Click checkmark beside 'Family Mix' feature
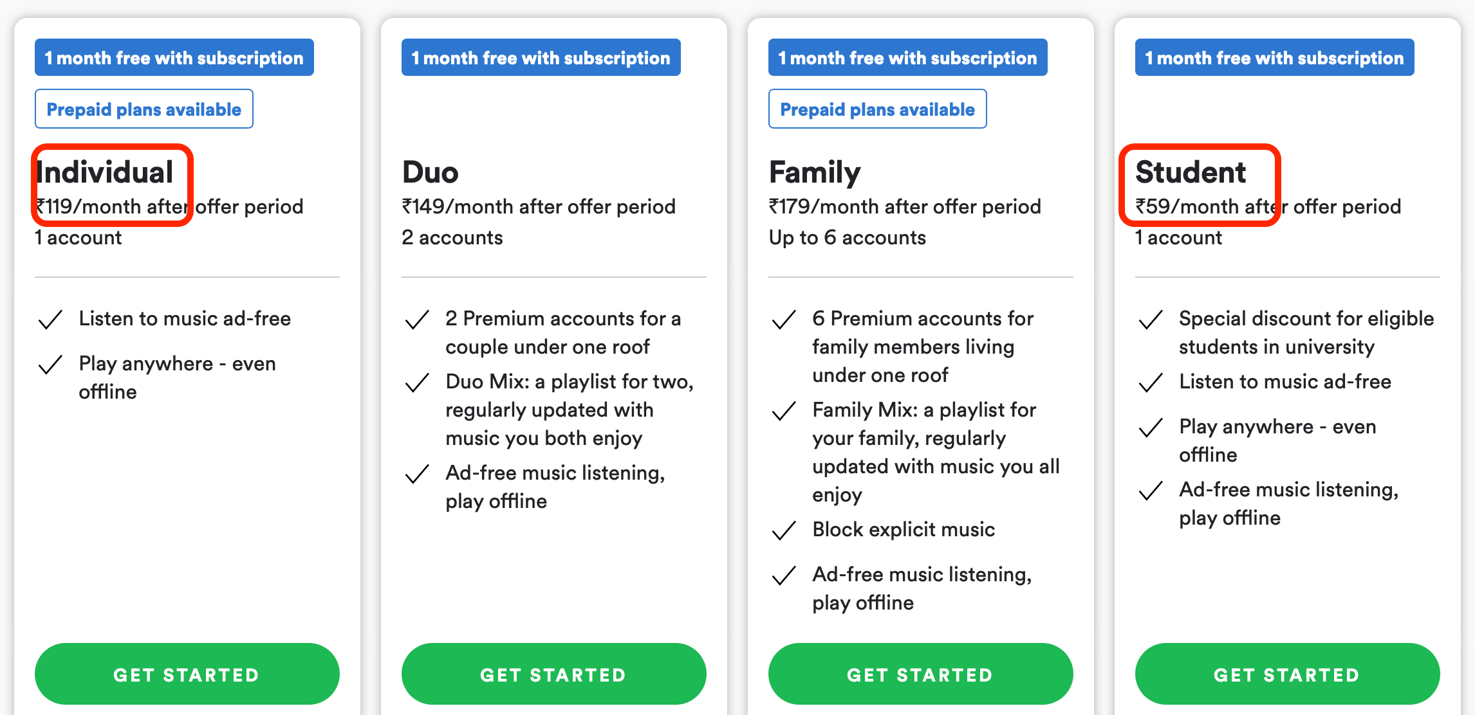The width and height of the screenshot is (1475, 715). point(784,410)
